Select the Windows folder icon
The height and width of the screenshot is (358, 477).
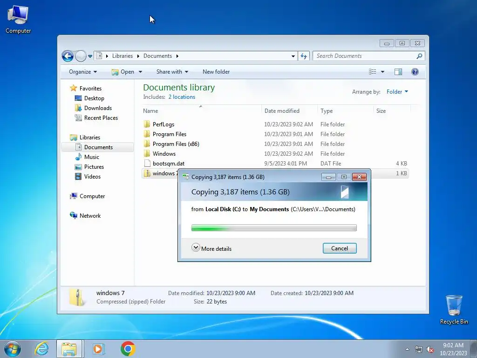coord(147,153)
